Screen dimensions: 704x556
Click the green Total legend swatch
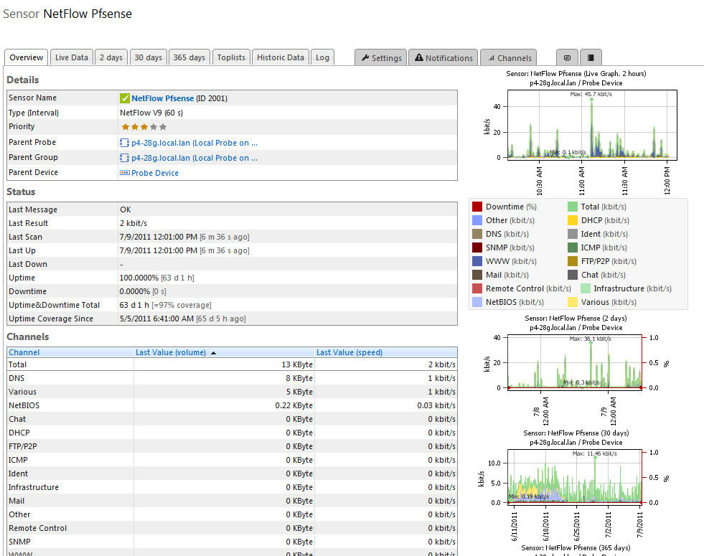pyautogui.click(x=573, y=207)
